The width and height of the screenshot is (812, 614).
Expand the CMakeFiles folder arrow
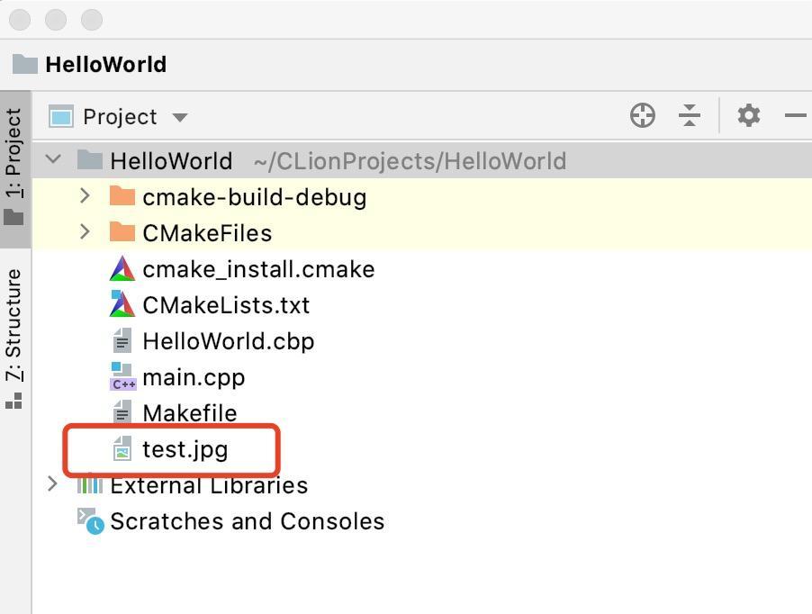pos(86,232)
